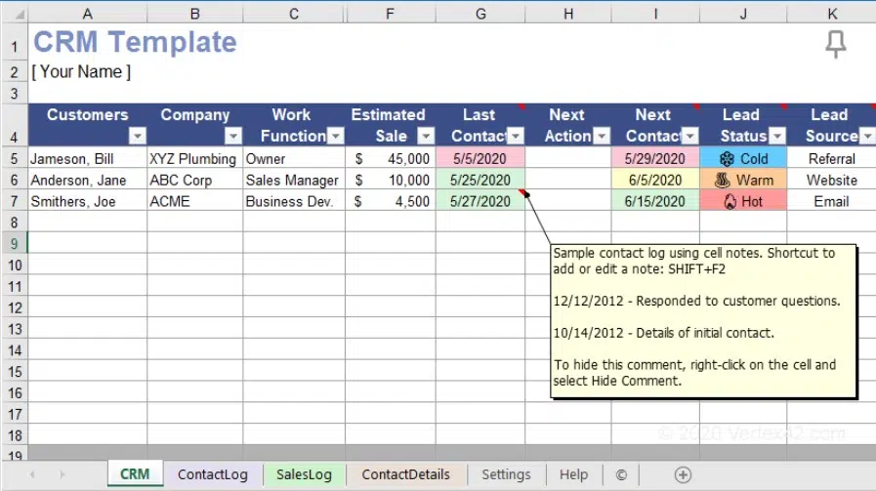The width and height of the screenshot is (876, 491).
Task: Select column H header
Action: click(568, 14)
